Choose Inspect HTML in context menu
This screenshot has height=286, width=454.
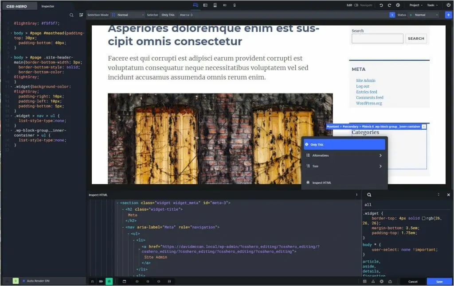321,182
